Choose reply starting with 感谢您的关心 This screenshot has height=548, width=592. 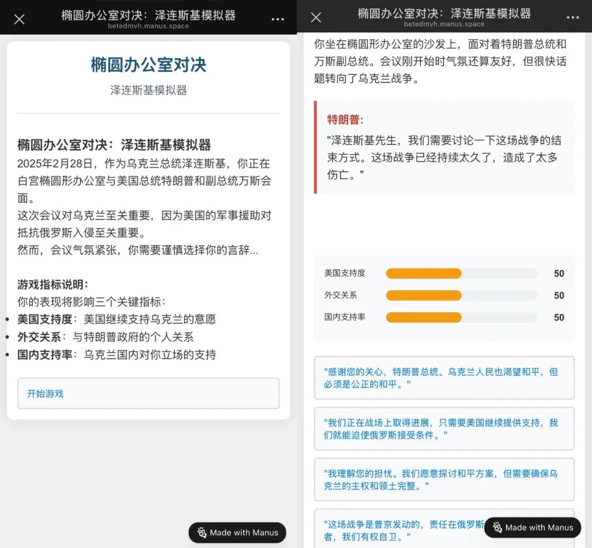coord(444,378)
